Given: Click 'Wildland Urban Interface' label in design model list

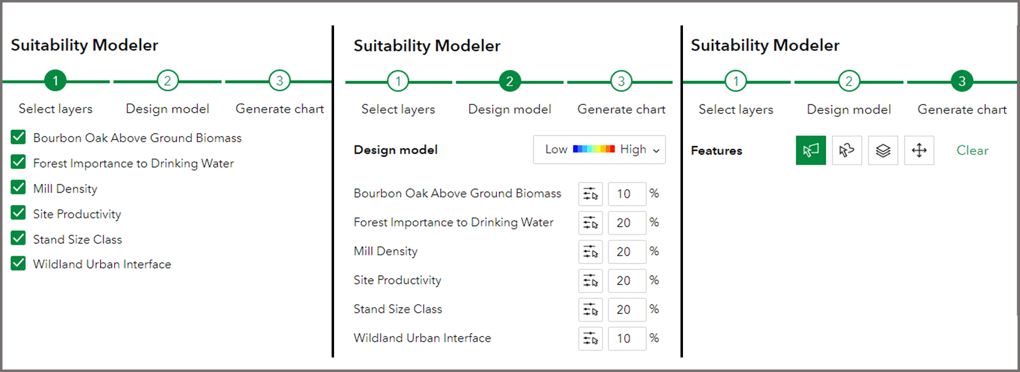Looking at the screenshot, I should coord(423,338).
